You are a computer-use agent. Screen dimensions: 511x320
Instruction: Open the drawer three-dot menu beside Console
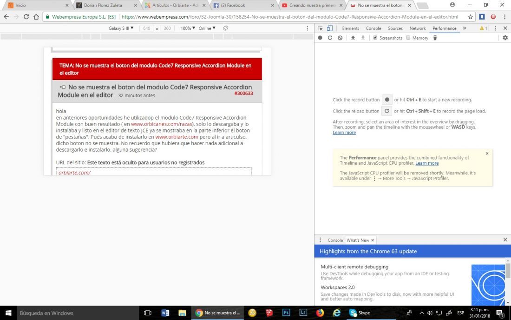click(320, 240)
